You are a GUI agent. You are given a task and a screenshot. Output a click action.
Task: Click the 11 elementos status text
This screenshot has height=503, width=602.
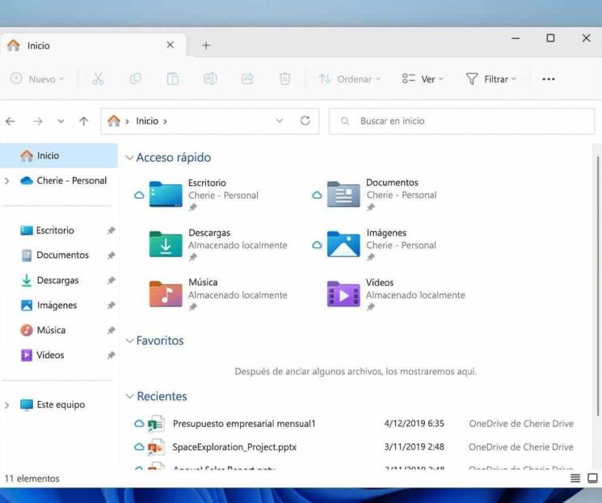point(32,479)
